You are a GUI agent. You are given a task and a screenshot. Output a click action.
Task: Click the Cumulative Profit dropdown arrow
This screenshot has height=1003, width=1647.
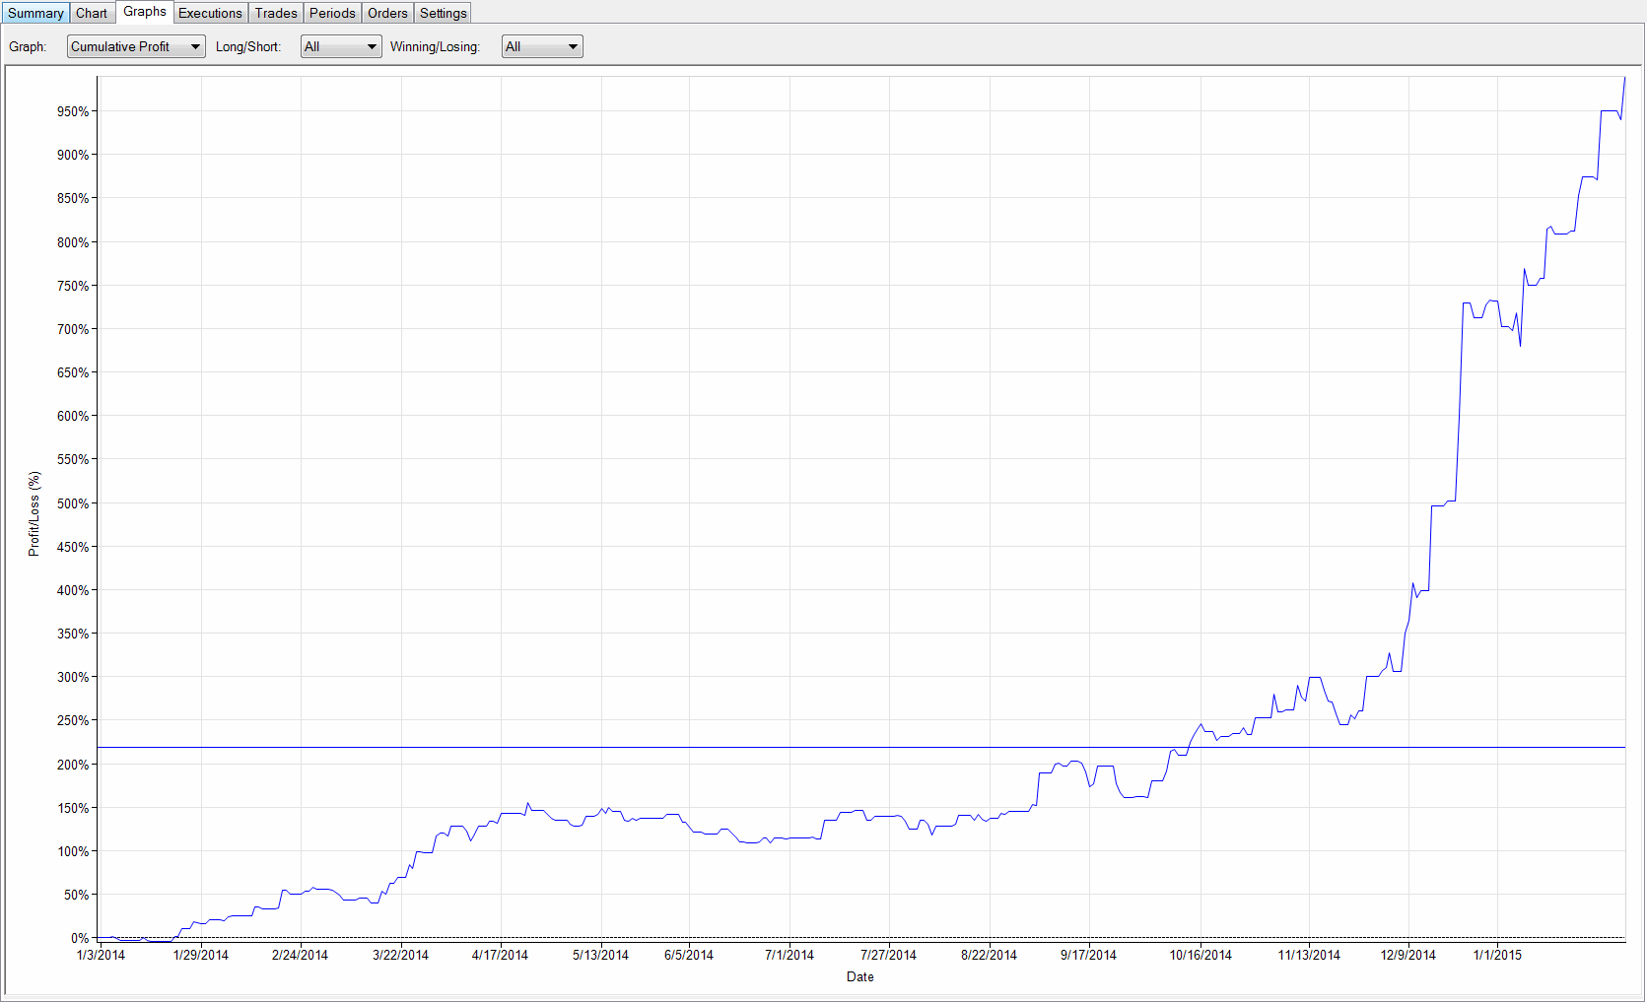pos(195,46)
